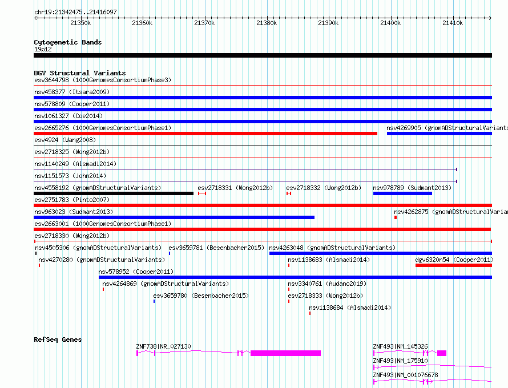
Task: Click the 21380k ruler position
Action: [x=267, y=23]
